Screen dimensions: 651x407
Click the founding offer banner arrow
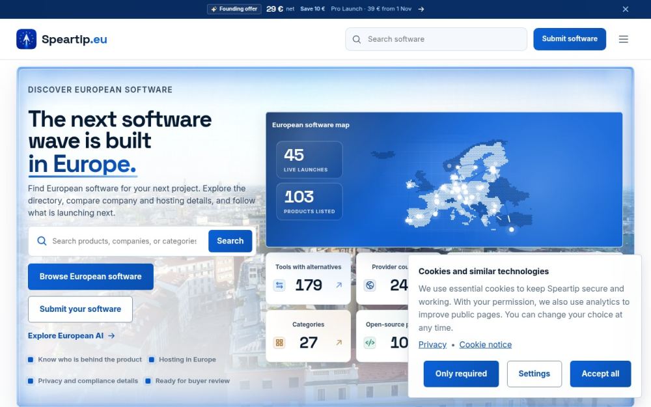421,9
